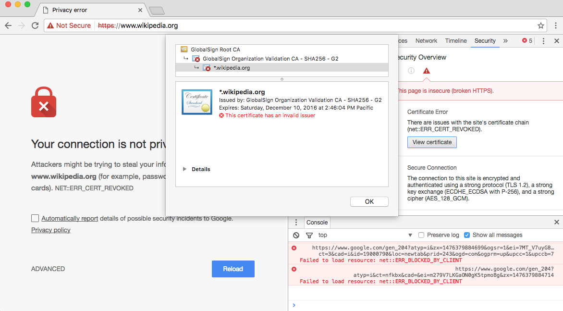This screenshot has height=311, width=563.
Task: Open the Privacy policy link
Action: pos(50,230)
